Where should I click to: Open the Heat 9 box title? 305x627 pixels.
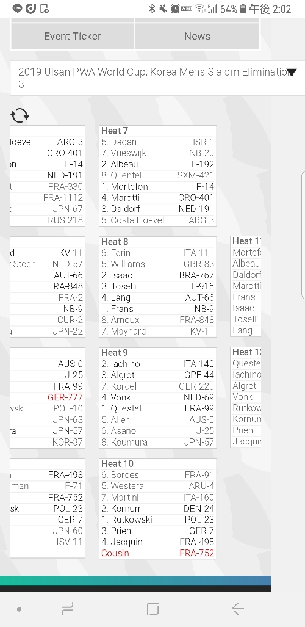[x=115, y=353]
